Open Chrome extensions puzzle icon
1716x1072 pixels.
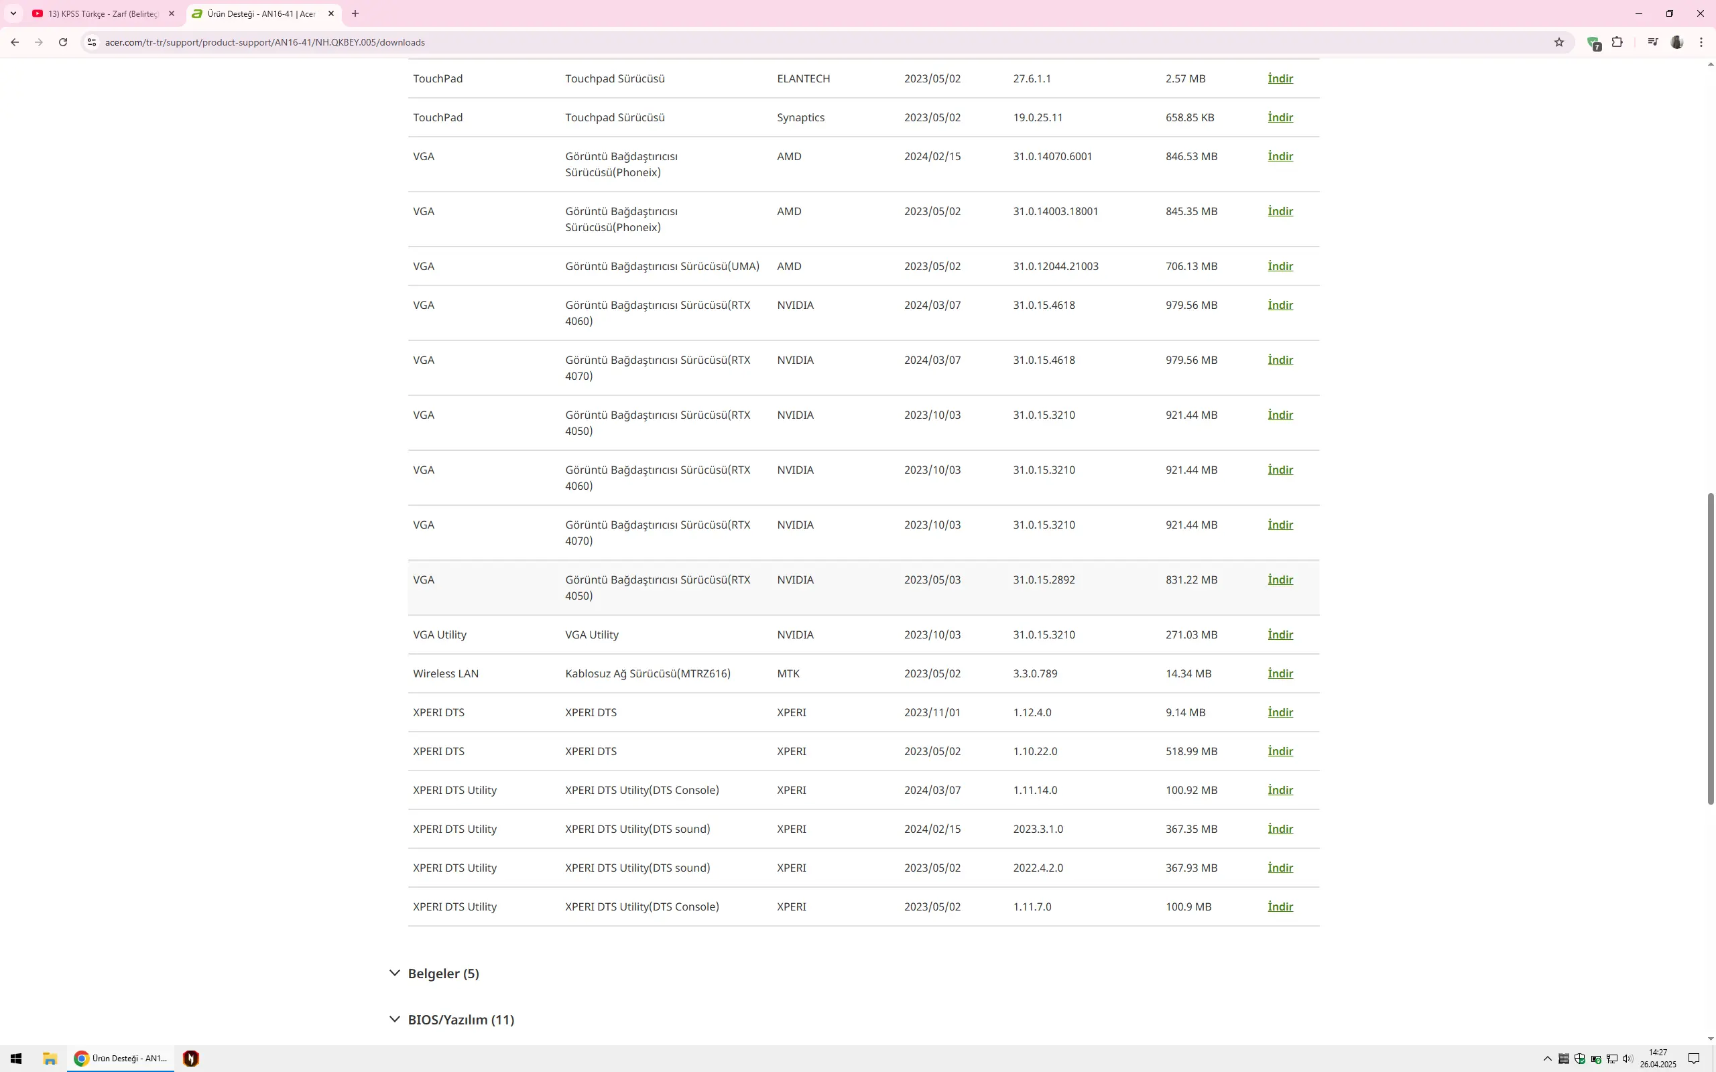click(x=1617, y=42)
